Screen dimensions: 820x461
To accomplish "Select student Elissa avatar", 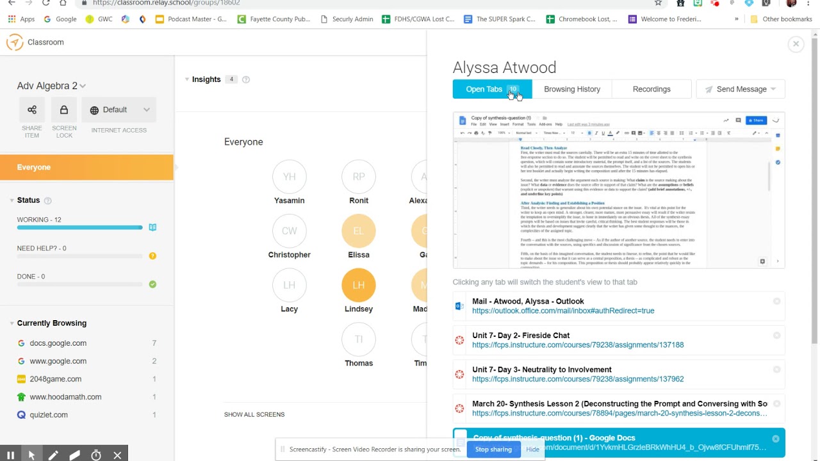I will 359,231.
